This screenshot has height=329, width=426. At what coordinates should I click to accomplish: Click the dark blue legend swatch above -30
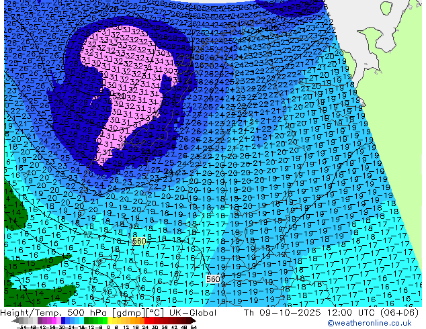(63, 321)
